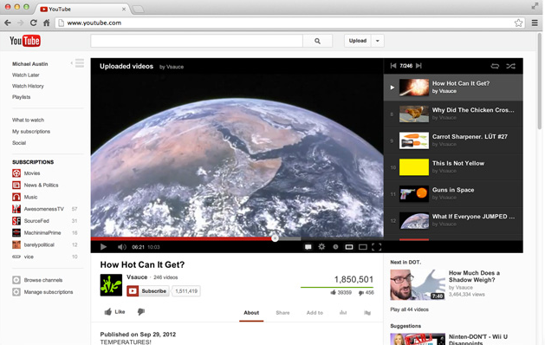Image resolution: width=545 pixels, height=345 pixels.
Task: Bookmark this page with the star
Action: click(x=518, y=23)
